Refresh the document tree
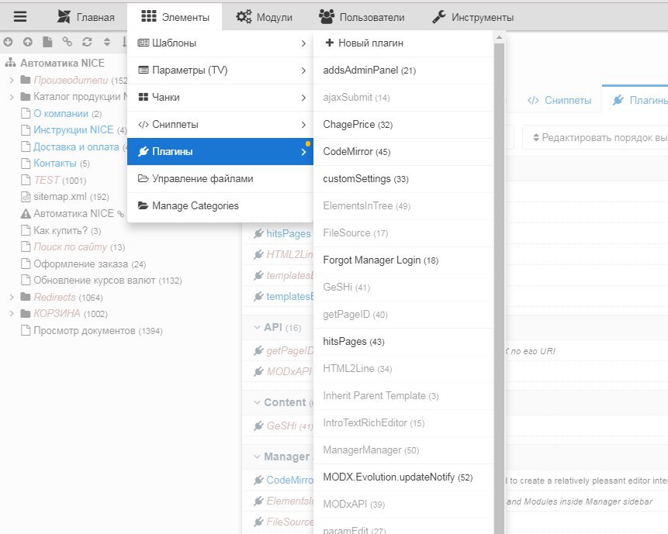The image size is (668, 534). (86, 42)
